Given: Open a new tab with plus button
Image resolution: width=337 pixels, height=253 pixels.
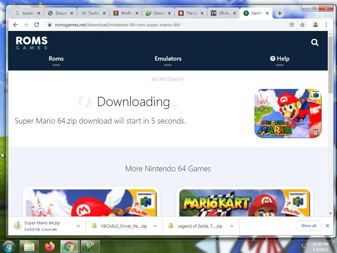Looking at the screenshot, I should 279,13.
